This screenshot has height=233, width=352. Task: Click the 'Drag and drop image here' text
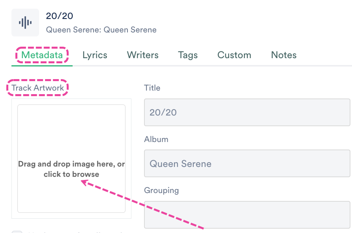(71, 164)
